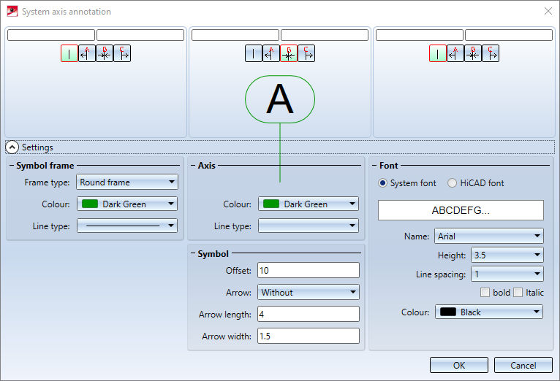Viewport: 560px width, 381px height.
Task: Open the Axis Line type dropdown
Action: click(309, 226)
